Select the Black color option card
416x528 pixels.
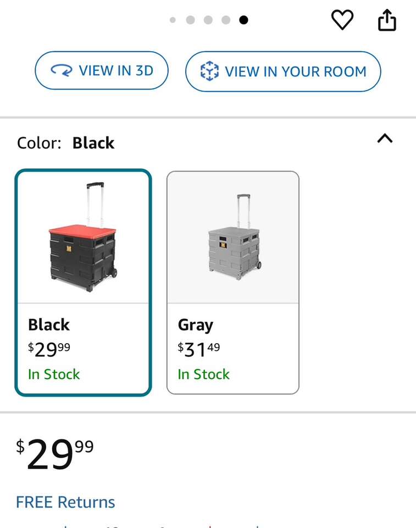click(x=83, y=283)
